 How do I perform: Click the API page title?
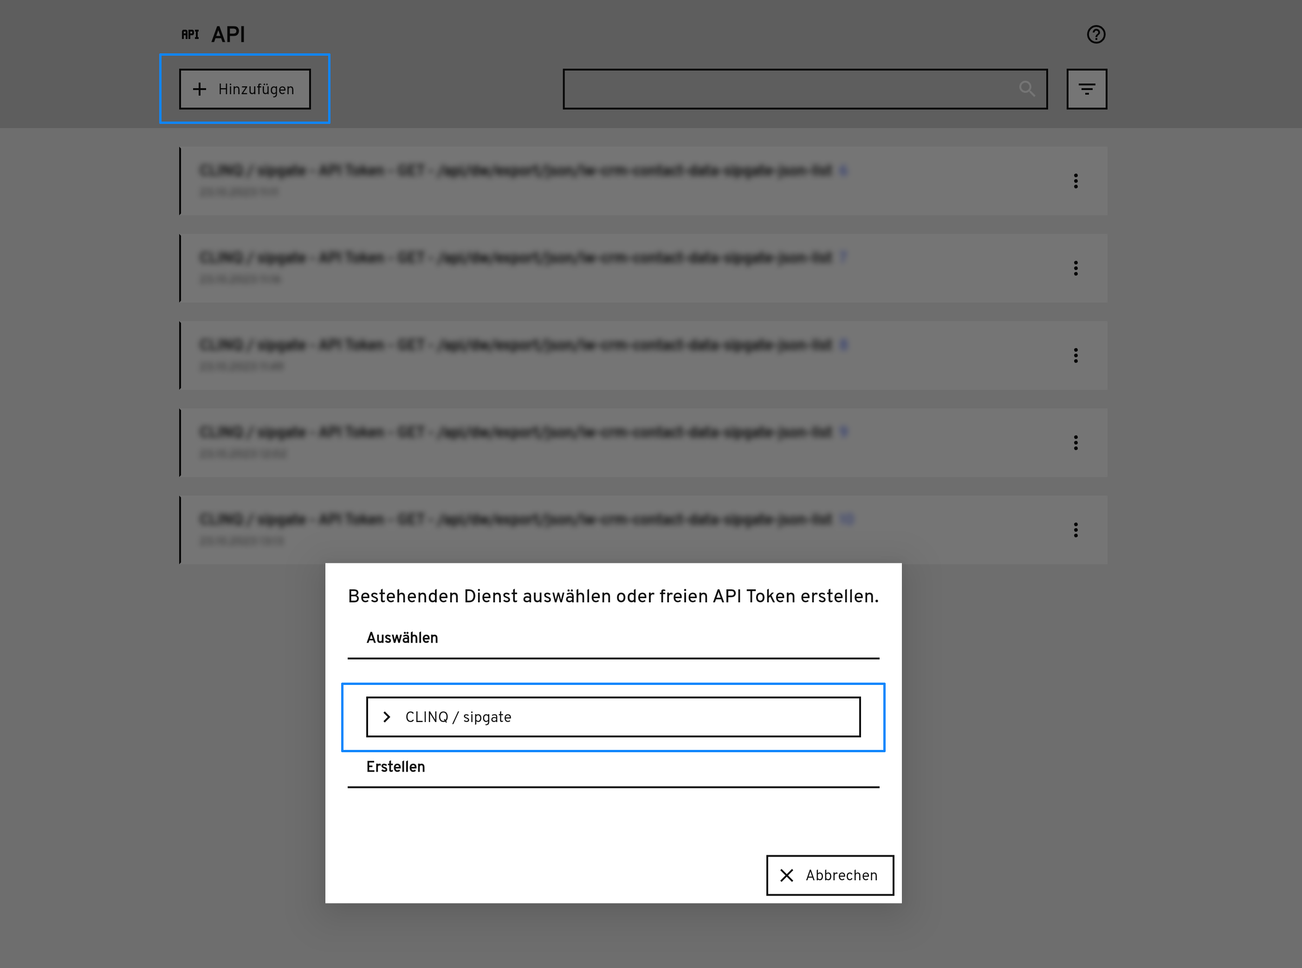coord(228,34)
